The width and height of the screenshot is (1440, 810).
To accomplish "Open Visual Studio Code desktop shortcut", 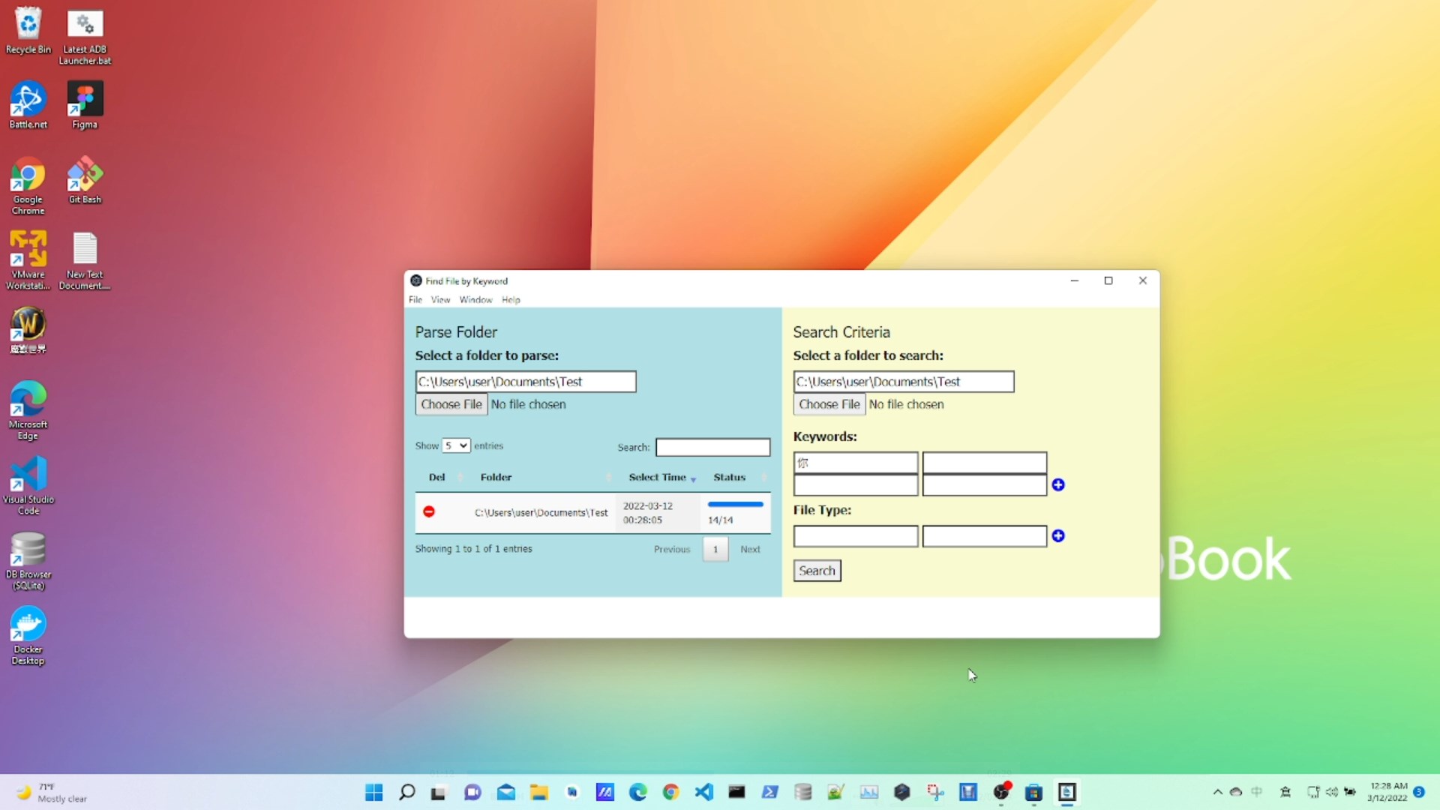I will [x=28, y=484].
